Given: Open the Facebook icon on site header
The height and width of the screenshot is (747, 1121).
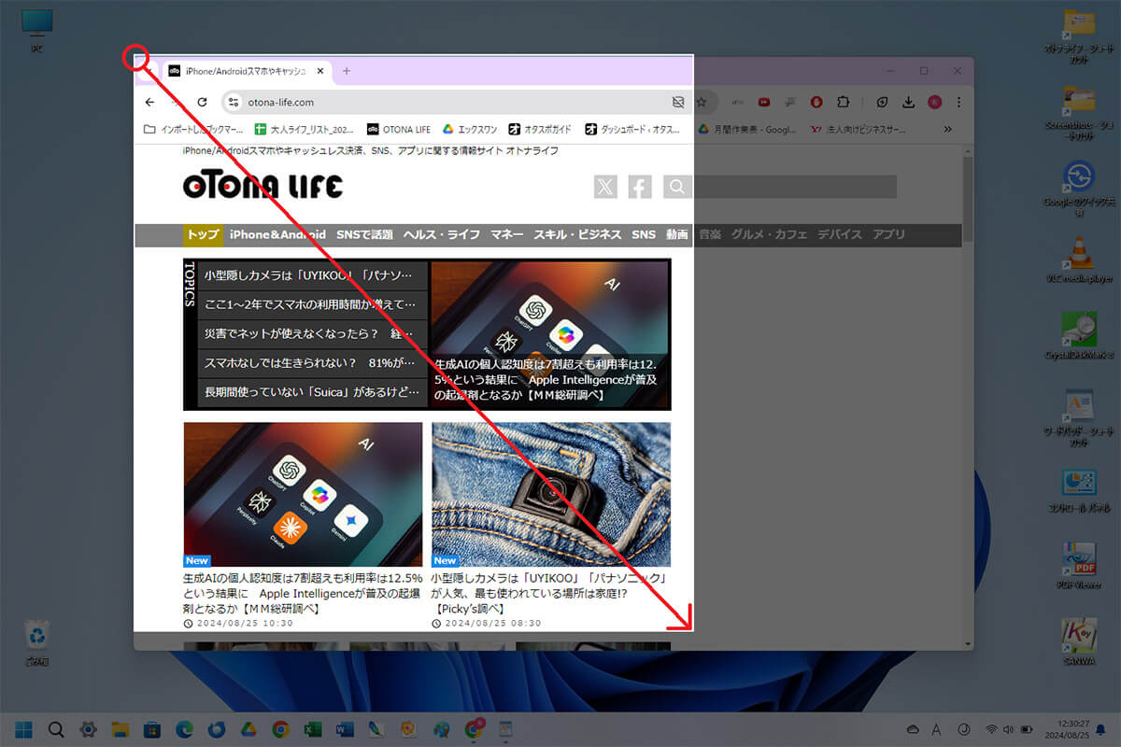Looking at the screenshot, I should click(639, 187).
